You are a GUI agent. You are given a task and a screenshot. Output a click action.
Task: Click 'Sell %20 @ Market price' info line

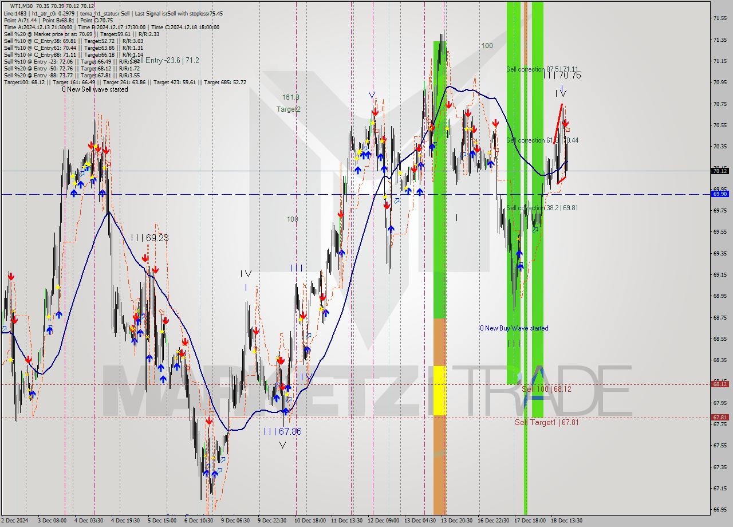click(81, 34)
